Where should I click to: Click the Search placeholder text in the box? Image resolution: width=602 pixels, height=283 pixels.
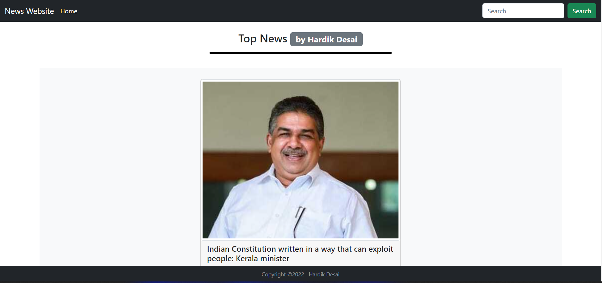497,11
